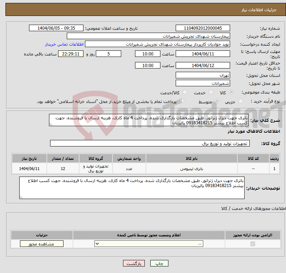Click the توضیحات خریدار text area
286x273 pixels.
click(132, 188)
